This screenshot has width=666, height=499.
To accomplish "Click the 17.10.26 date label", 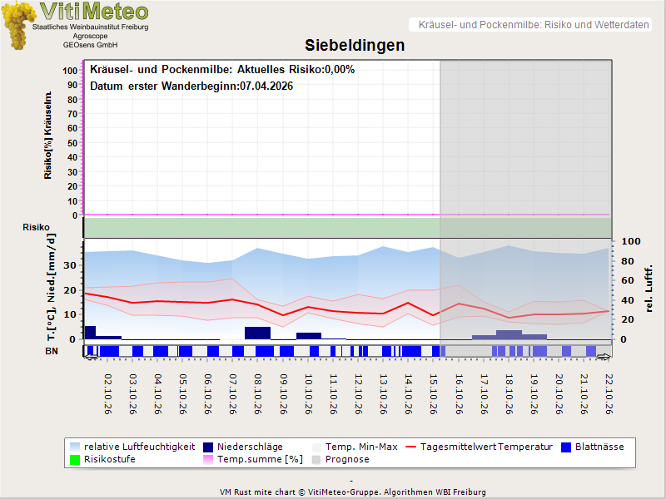I will click(484, 394).
